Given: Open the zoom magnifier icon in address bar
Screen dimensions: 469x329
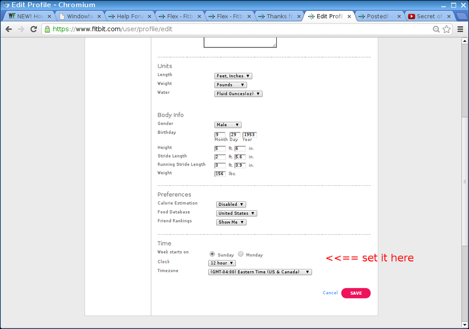Looking at the screenshot, I should pyautogui.click(x=436, y=29).
